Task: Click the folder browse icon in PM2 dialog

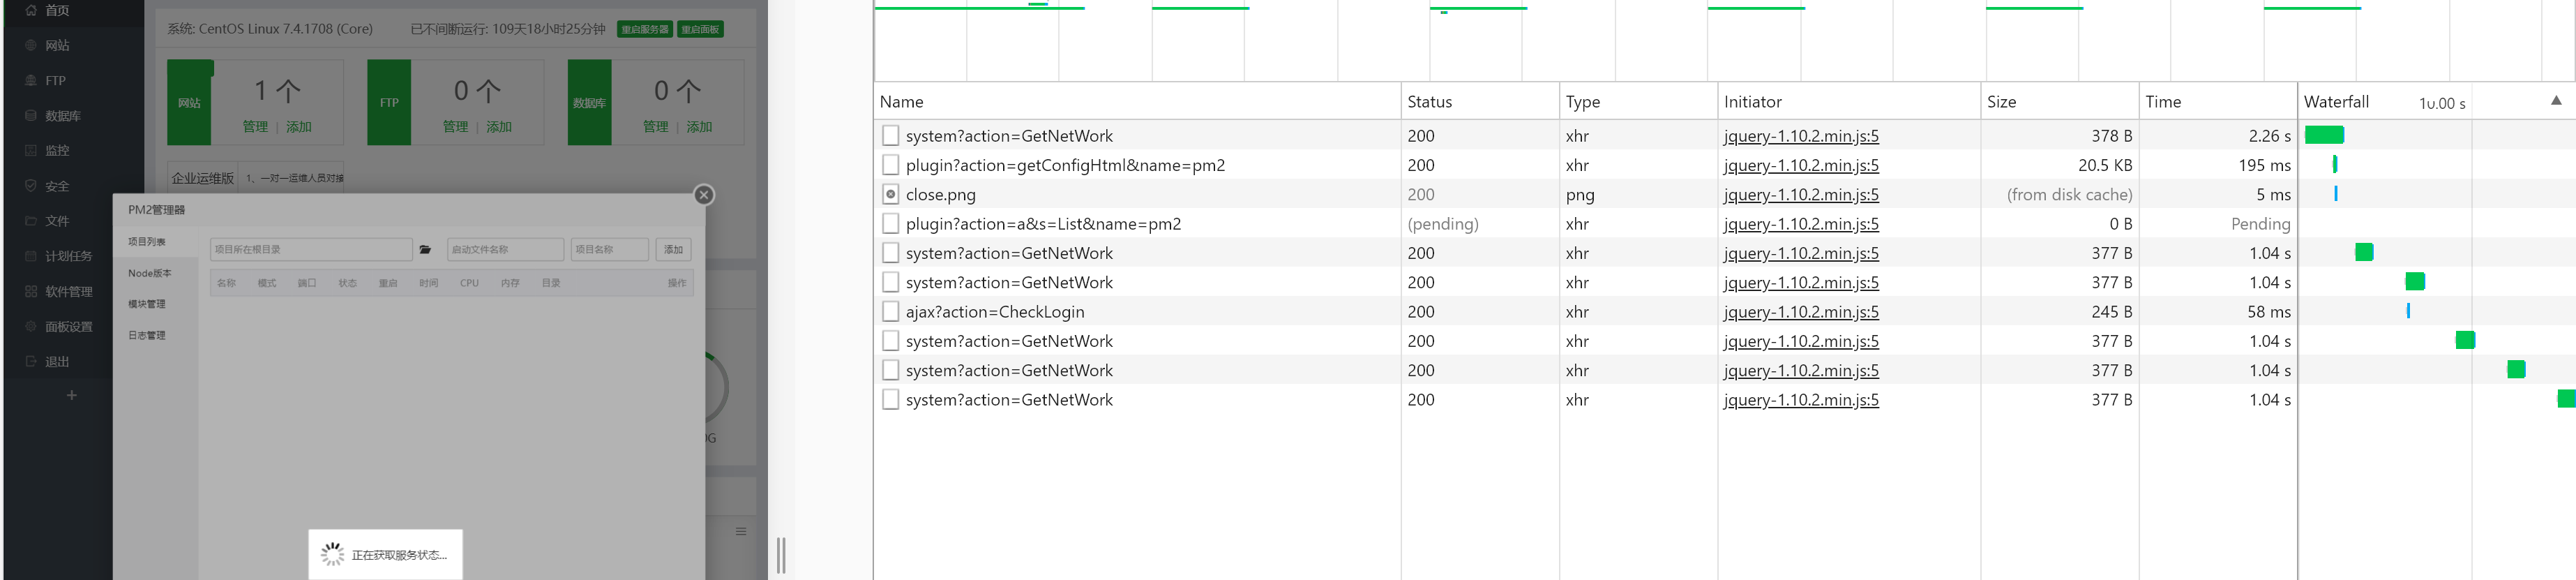Action: (x=425, y=250)
